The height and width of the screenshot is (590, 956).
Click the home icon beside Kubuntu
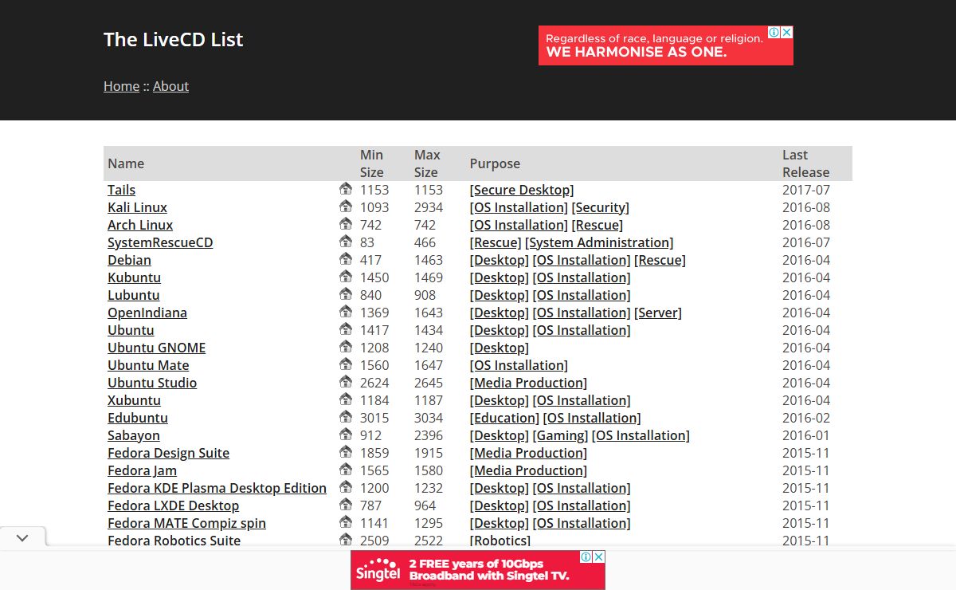[346, 277]
